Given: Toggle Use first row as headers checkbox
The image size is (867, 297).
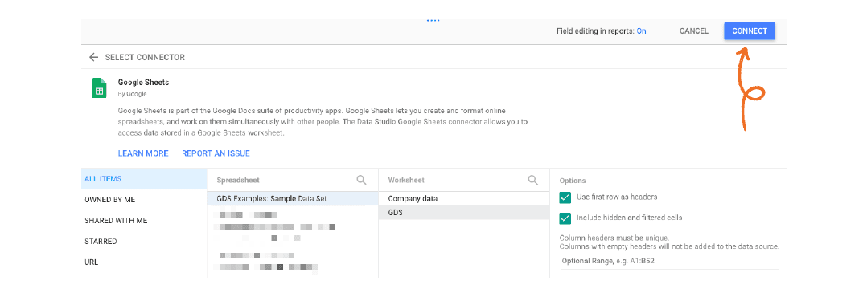Looking at the screenshot, I should [x=565, y=197].
